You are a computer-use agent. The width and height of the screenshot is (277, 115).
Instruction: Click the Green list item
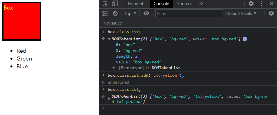24,59
